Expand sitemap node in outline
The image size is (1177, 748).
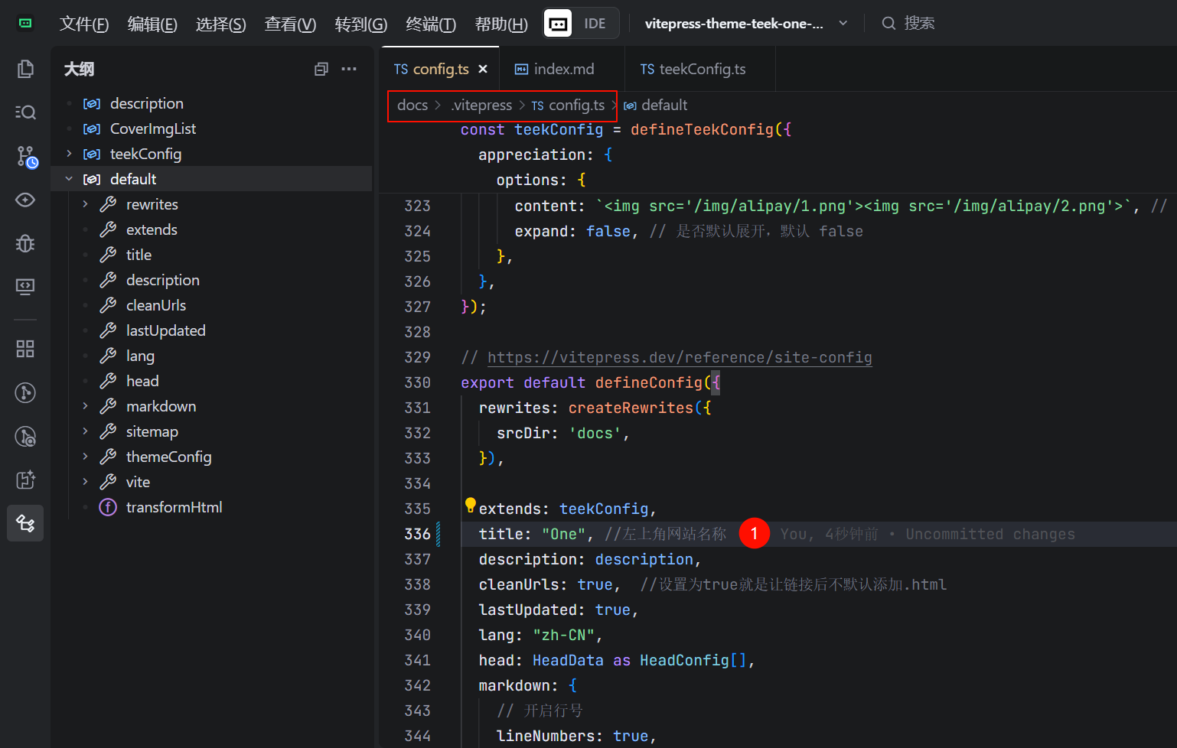pos(85,431)
